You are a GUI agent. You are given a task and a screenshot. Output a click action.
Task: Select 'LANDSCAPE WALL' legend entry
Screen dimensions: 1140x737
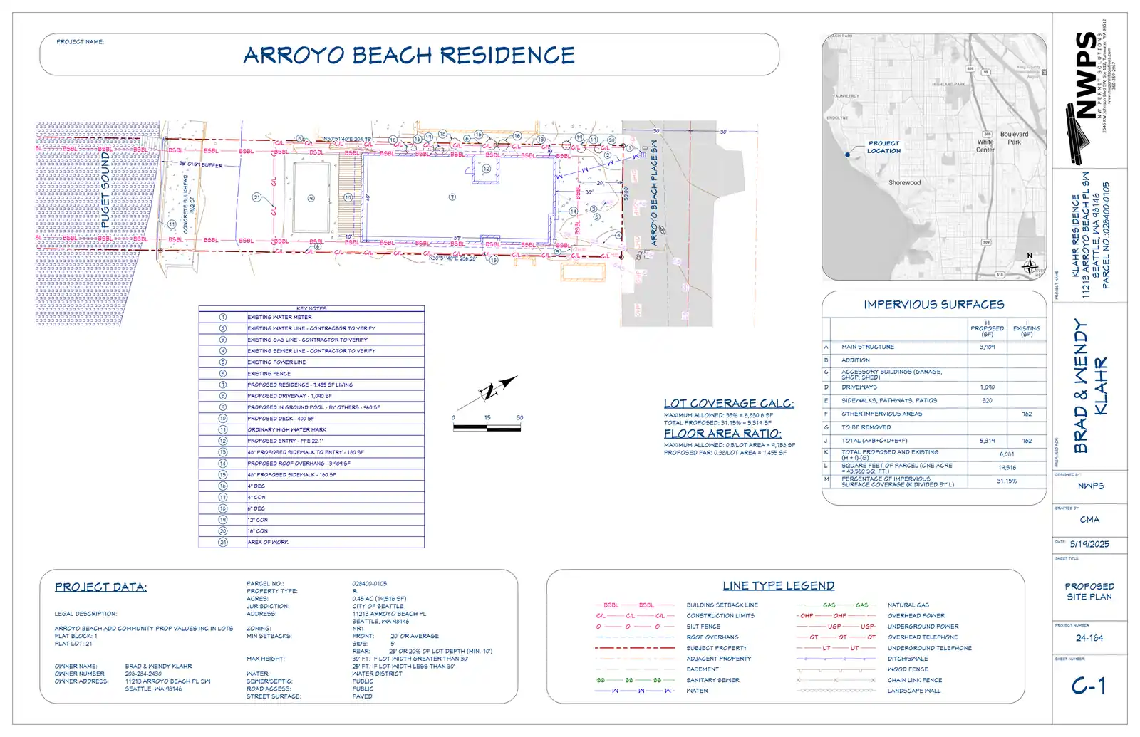(x=914, y=691)
